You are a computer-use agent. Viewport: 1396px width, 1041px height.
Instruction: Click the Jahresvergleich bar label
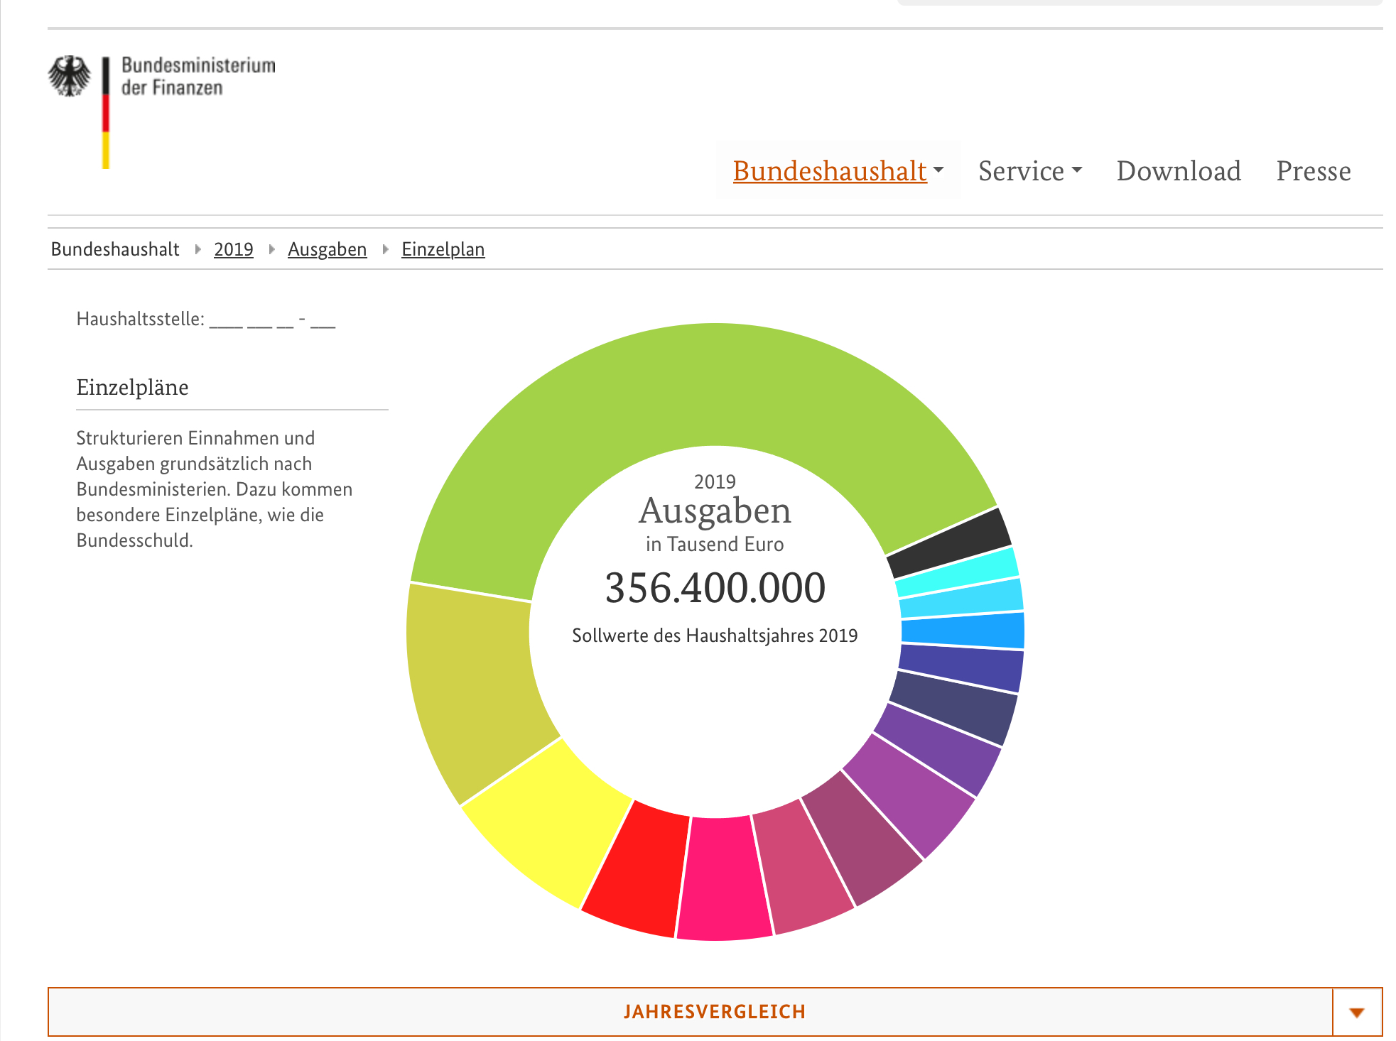(x=714, y=1012)
